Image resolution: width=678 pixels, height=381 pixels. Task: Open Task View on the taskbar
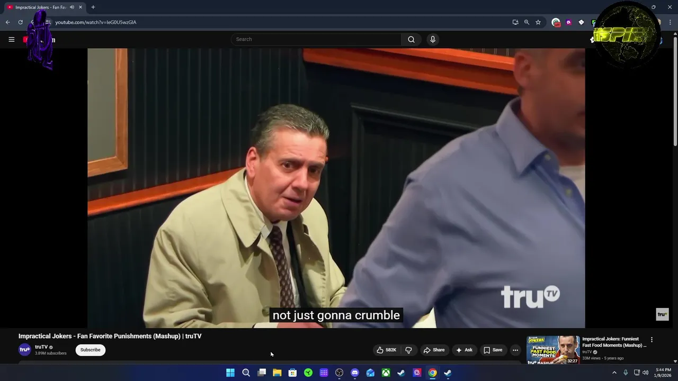pos(262,373)
